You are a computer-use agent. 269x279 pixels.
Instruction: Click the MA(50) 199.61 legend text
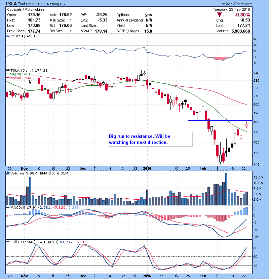tap(21, 78)
